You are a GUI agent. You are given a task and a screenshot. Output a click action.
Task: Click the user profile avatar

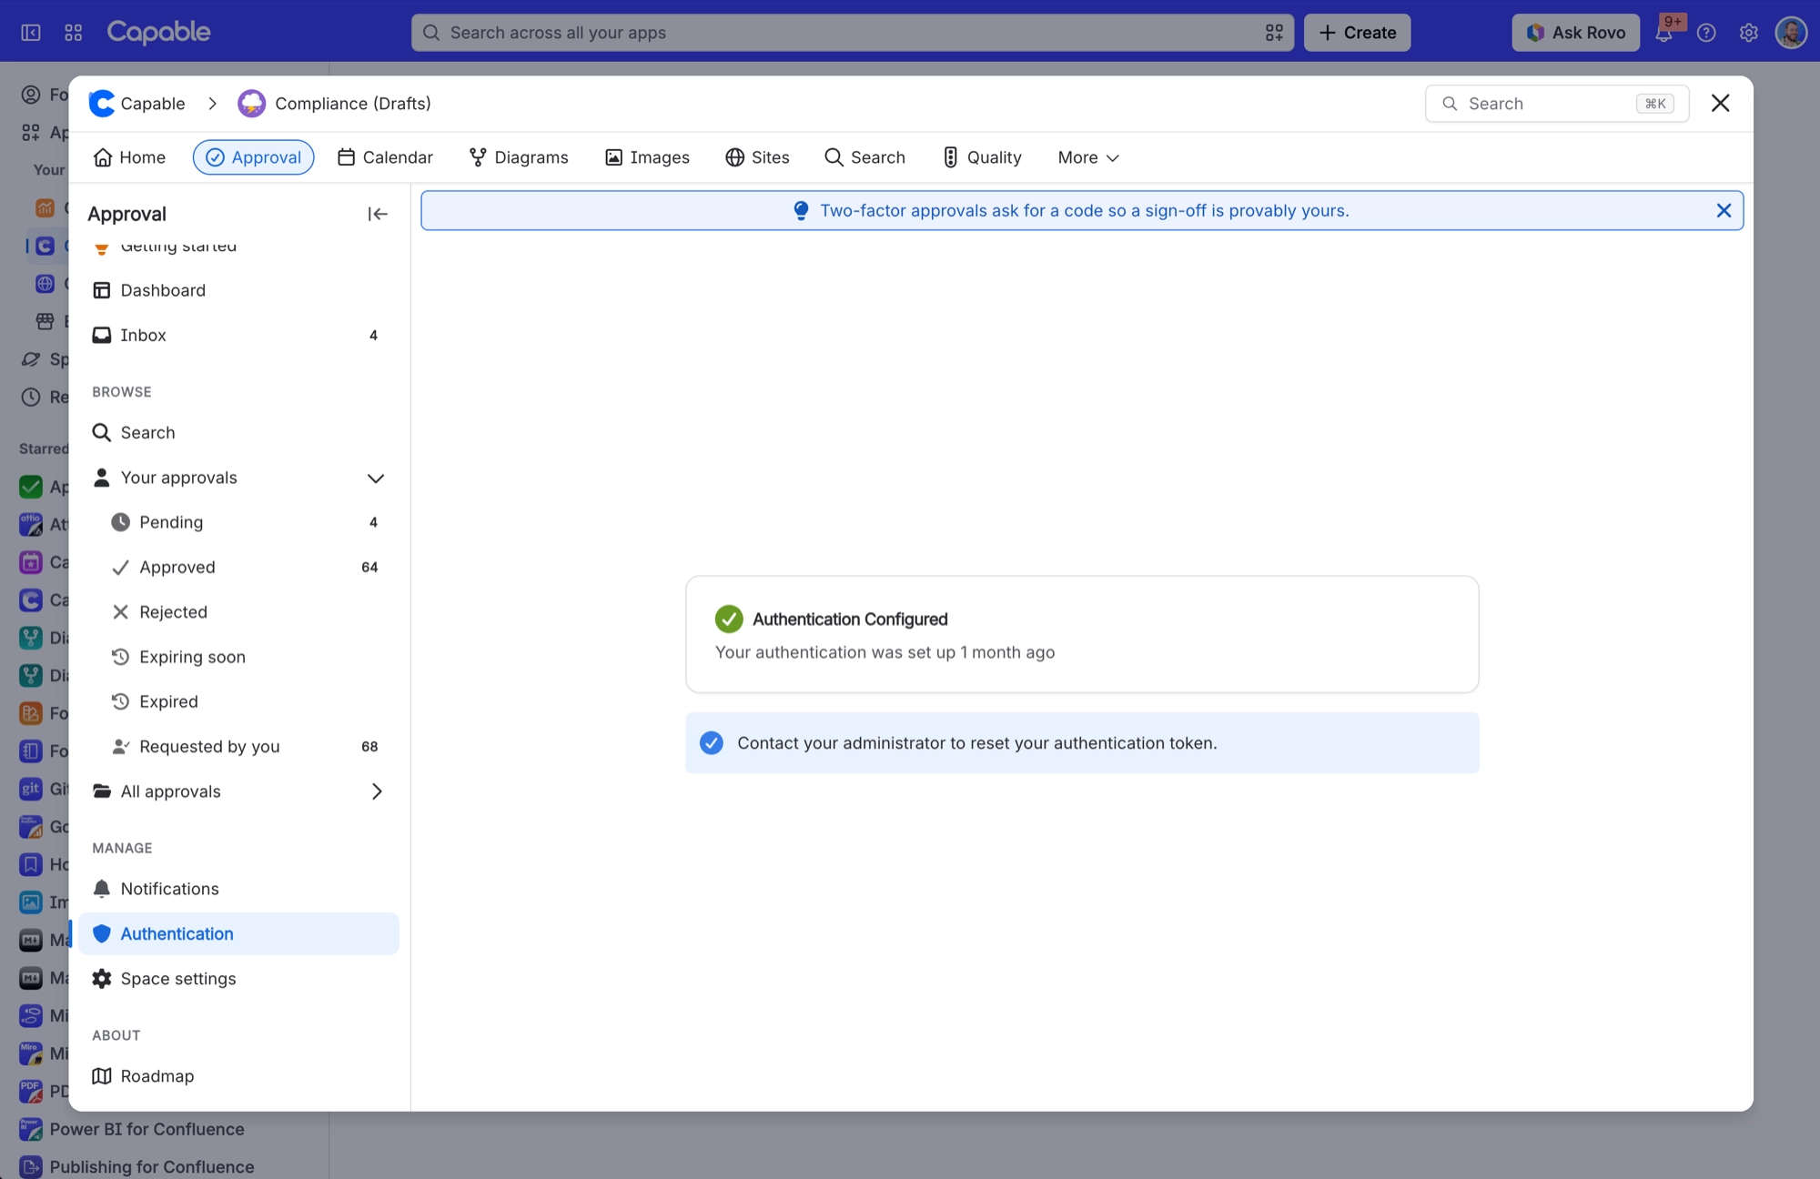pos(1791,33)
